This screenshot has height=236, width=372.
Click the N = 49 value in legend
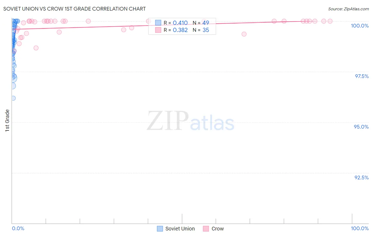coord(201,23)
